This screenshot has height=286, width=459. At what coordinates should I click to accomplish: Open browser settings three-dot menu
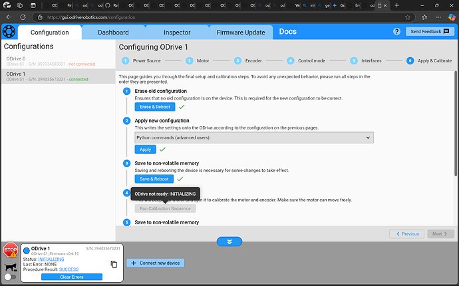click(x=438, y=17)
